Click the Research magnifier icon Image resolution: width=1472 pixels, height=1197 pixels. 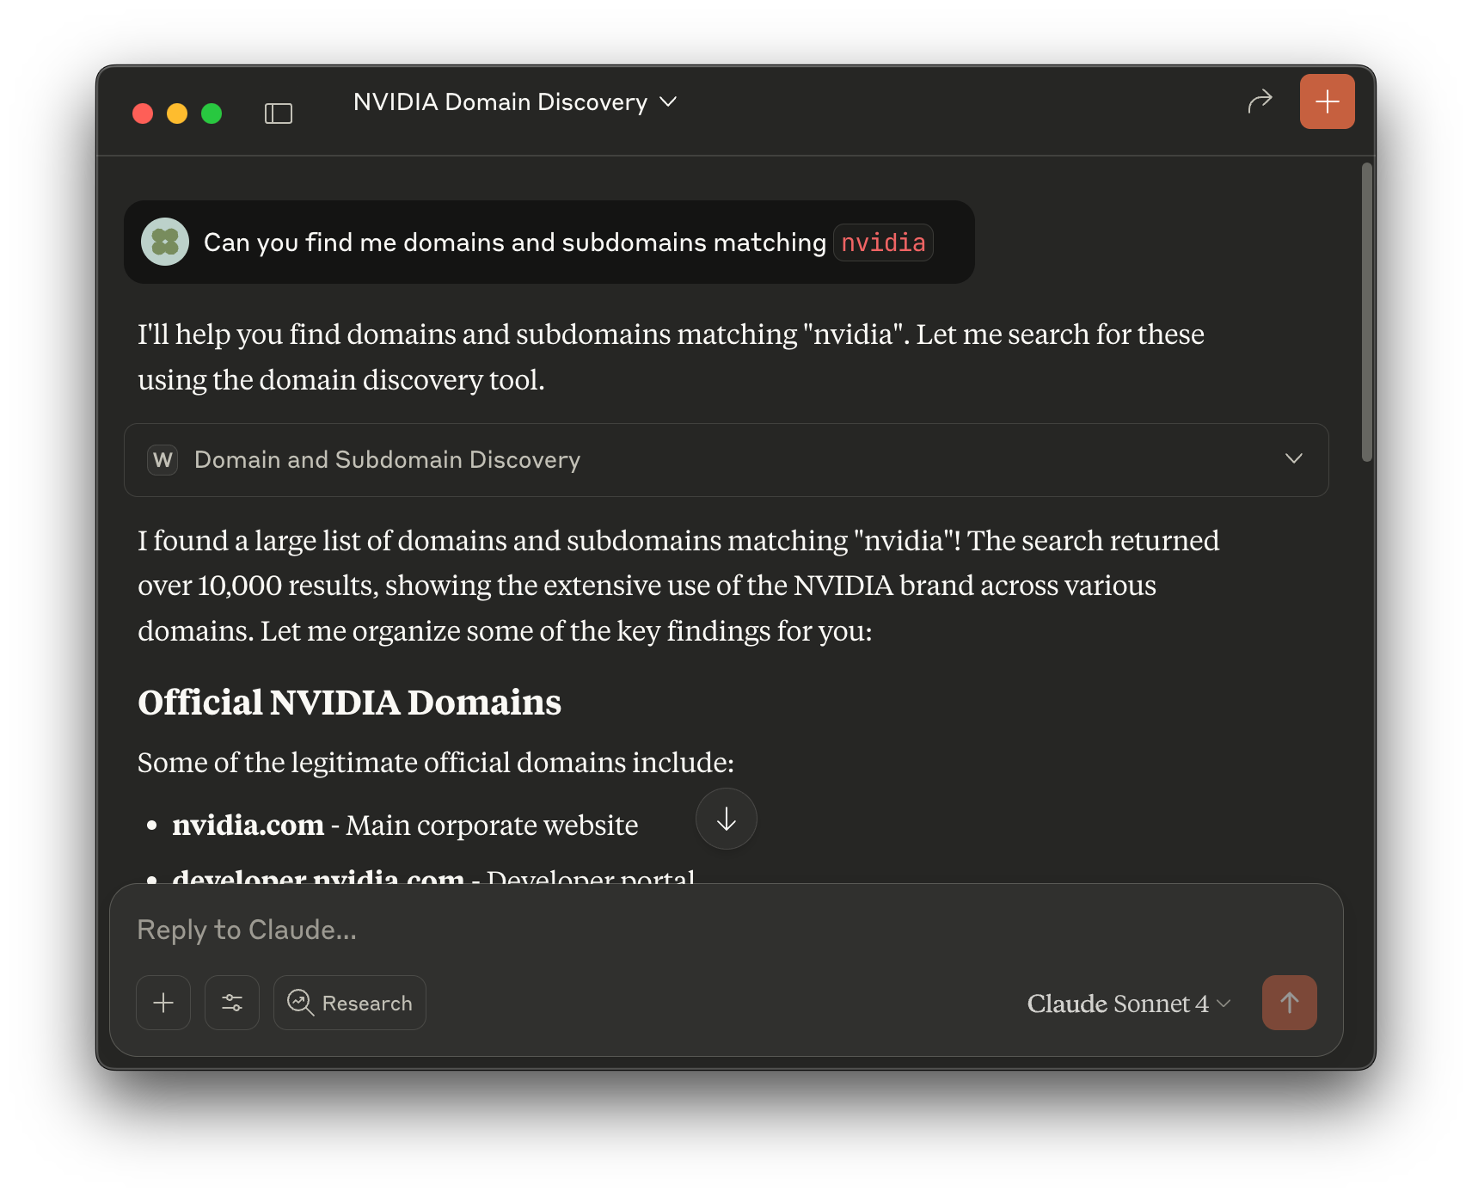click(300, 1003)
